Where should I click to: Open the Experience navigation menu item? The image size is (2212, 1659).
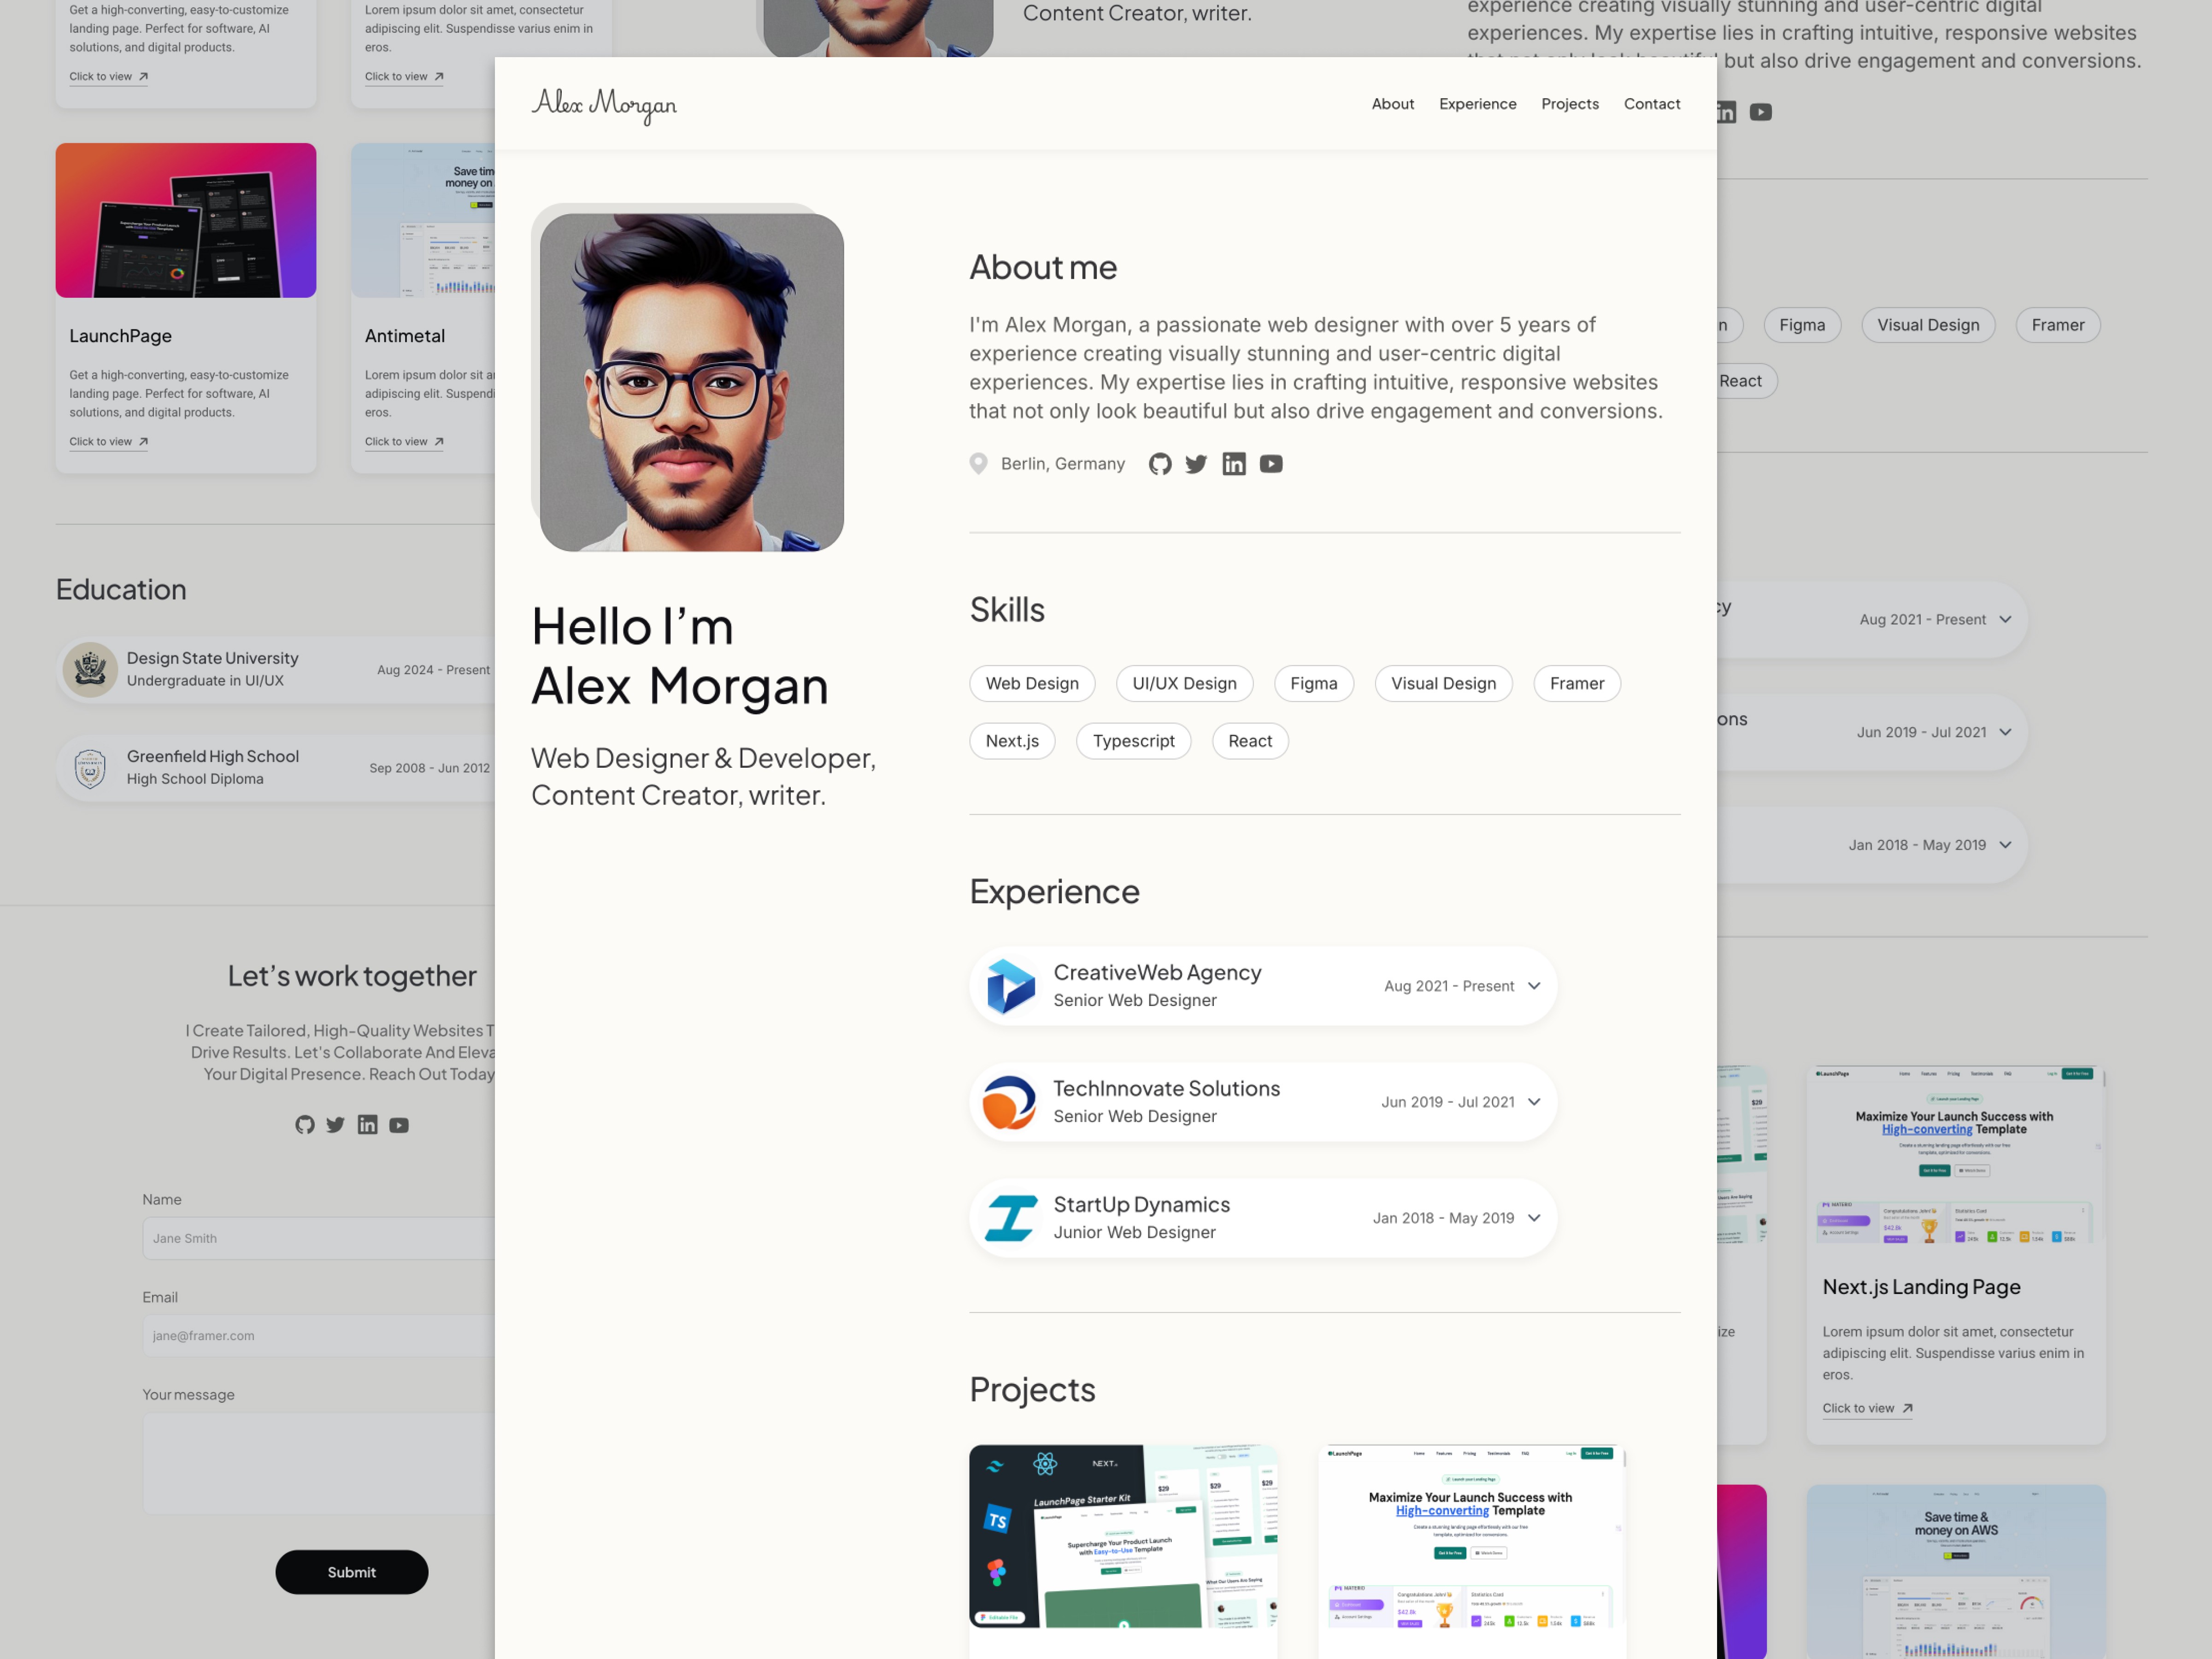1477,103
